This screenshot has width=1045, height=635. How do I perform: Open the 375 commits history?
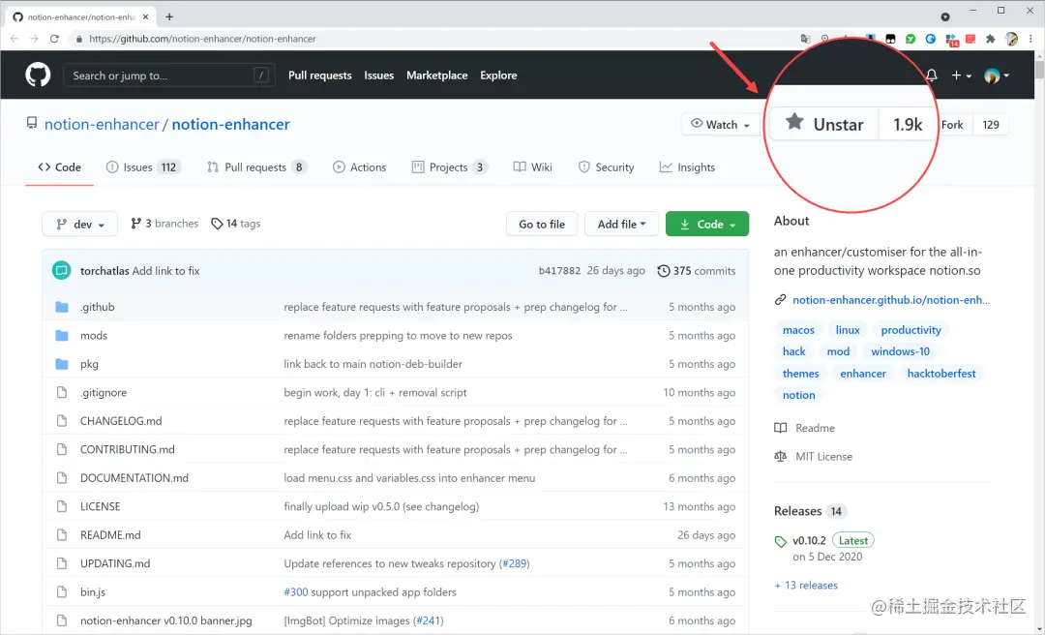(x=697, y=271)
